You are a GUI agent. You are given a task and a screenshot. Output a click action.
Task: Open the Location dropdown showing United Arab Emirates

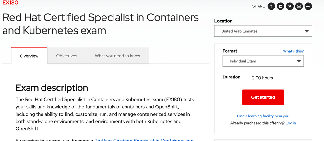(x=263, y=31)
